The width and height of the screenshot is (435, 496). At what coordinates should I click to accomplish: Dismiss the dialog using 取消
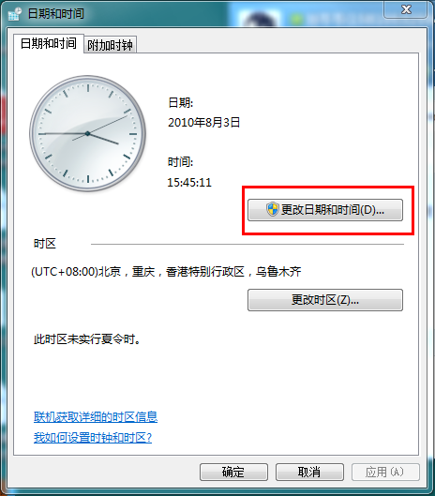coord(309,472)
